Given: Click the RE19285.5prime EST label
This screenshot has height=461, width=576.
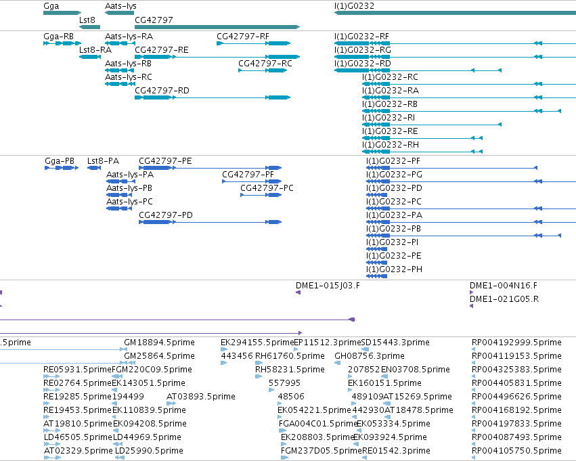Looking at the screenshot, I should 77,397.
